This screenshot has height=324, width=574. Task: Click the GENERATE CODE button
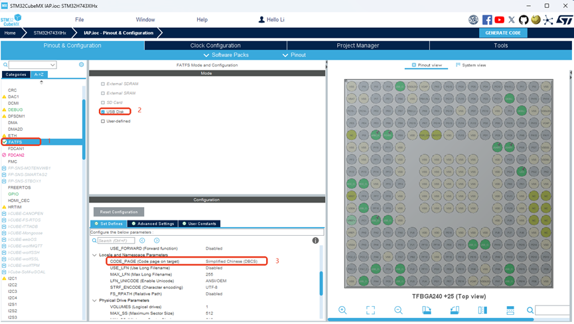click(x=503, y=33)
